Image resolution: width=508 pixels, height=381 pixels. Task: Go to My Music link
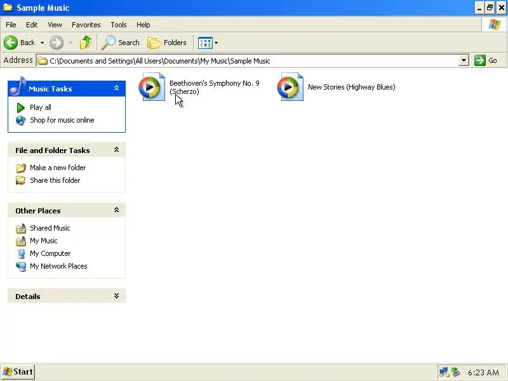pos(44,241)
